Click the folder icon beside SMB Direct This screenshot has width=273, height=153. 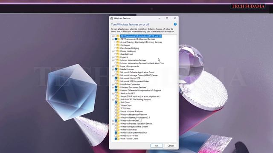[118, 102]
